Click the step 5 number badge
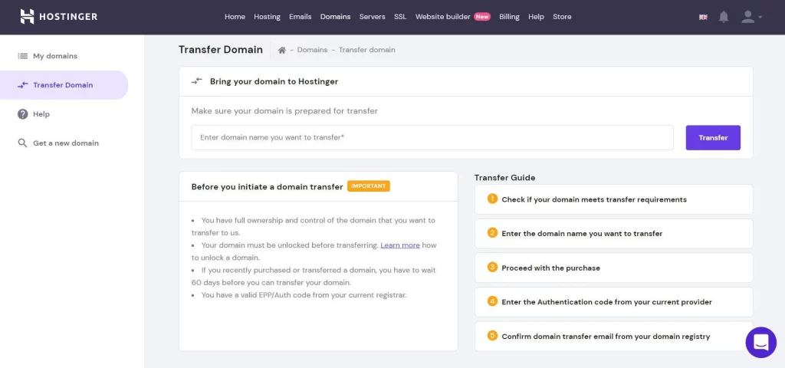This screenshot has height=368, width=785. point(492,336)
